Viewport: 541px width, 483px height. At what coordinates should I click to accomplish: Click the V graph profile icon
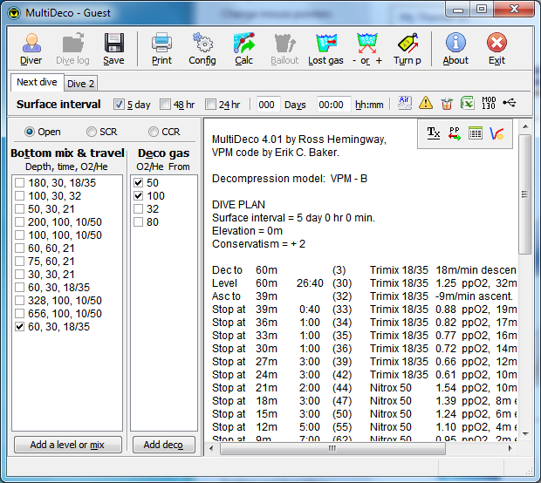pyautogui.click(x=496, y=133)
